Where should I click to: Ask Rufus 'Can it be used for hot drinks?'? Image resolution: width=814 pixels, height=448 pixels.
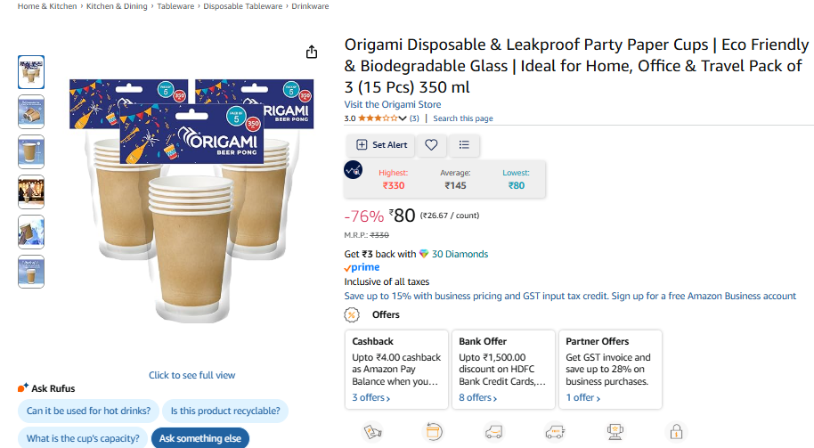(88, 411)
